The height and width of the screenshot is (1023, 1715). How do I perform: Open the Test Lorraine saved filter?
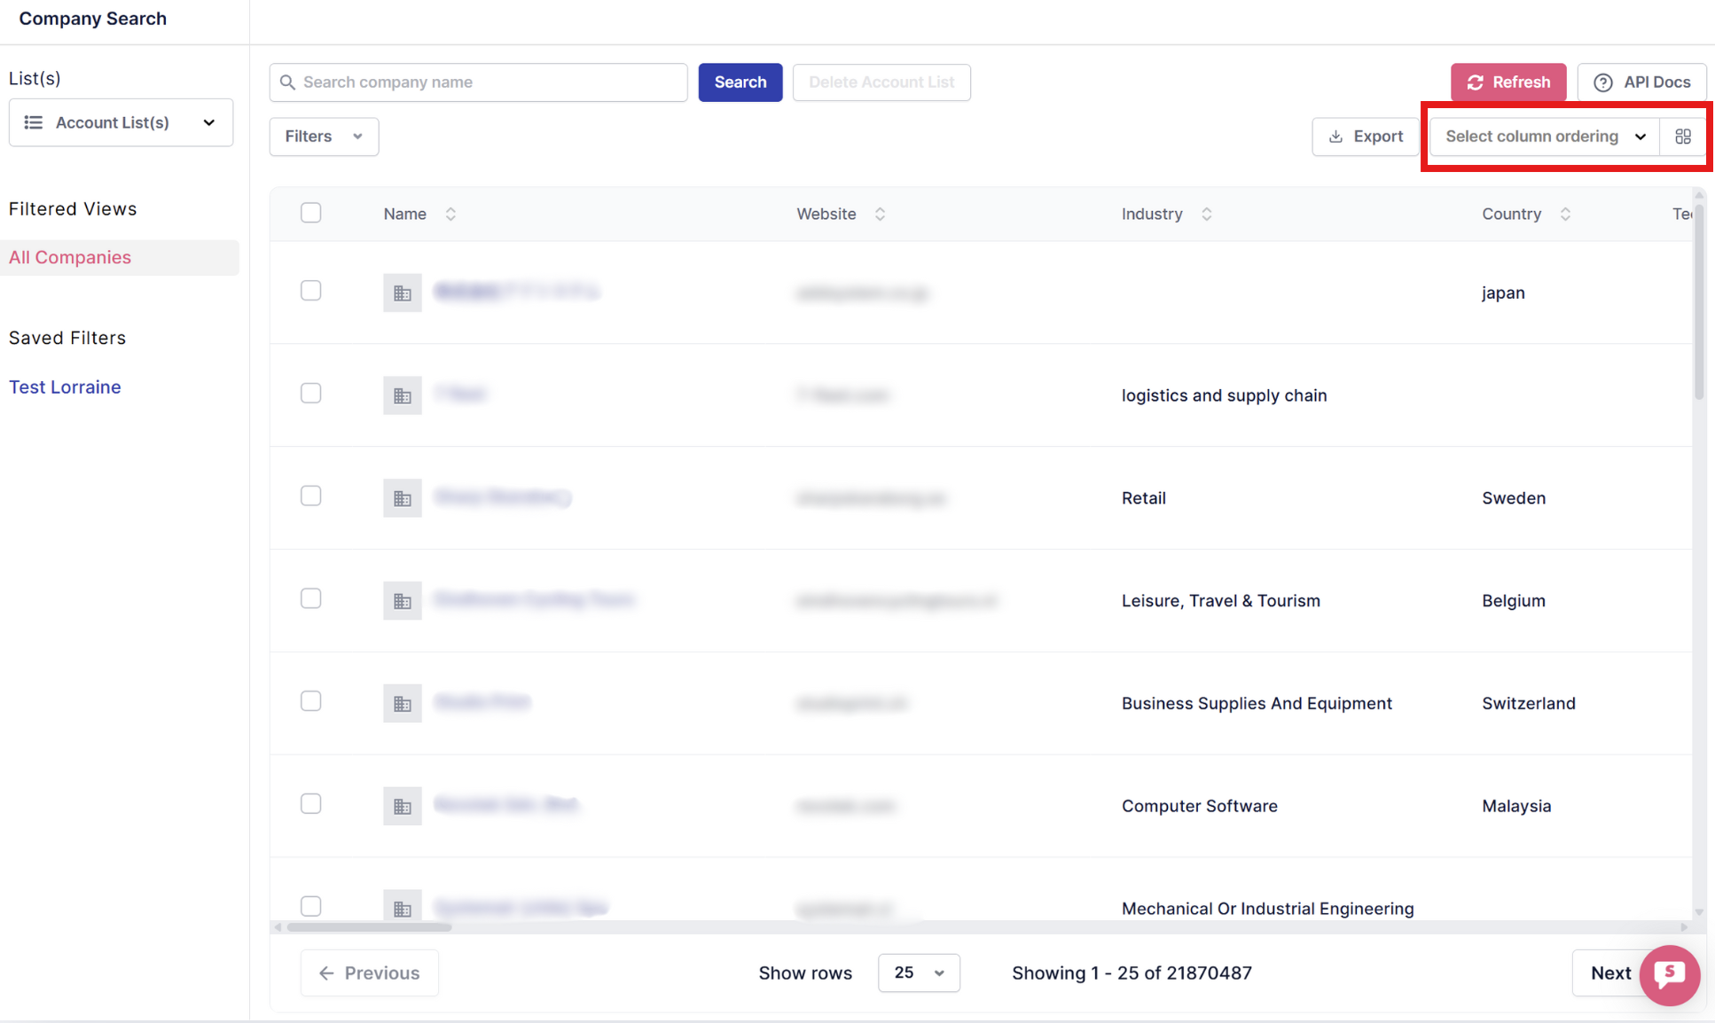pos(65,387)
